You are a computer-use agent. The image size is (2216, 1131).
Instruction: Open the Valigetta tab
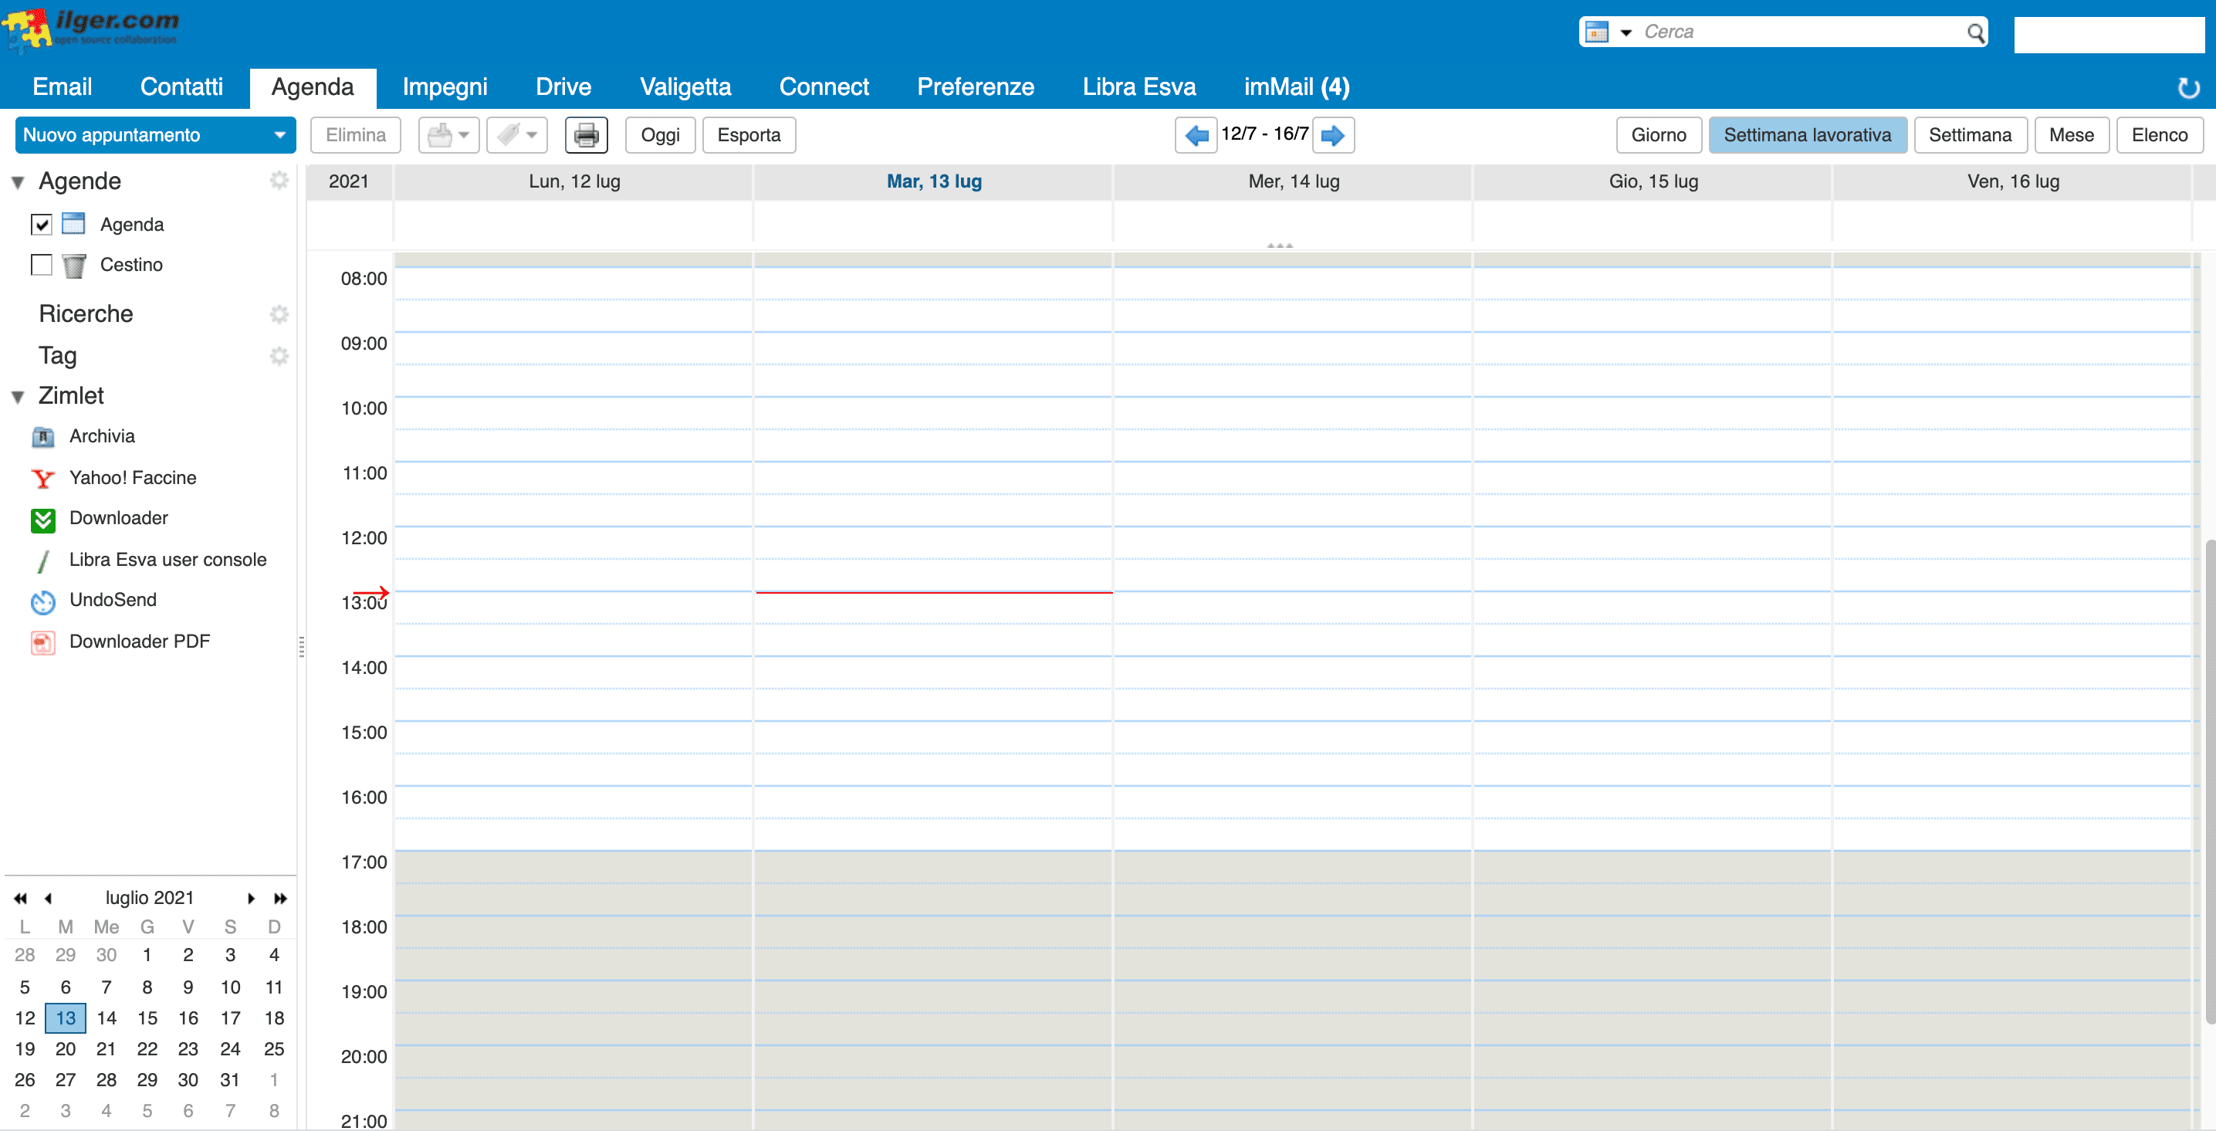pos(685,87)
